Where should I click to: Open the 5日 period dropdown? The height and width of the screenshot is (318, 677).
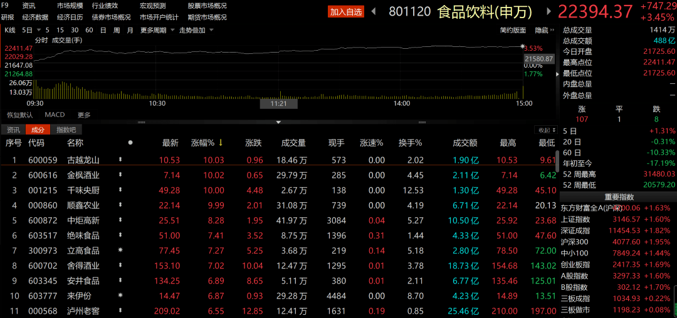pyautogui.click(x=29, y=30)
